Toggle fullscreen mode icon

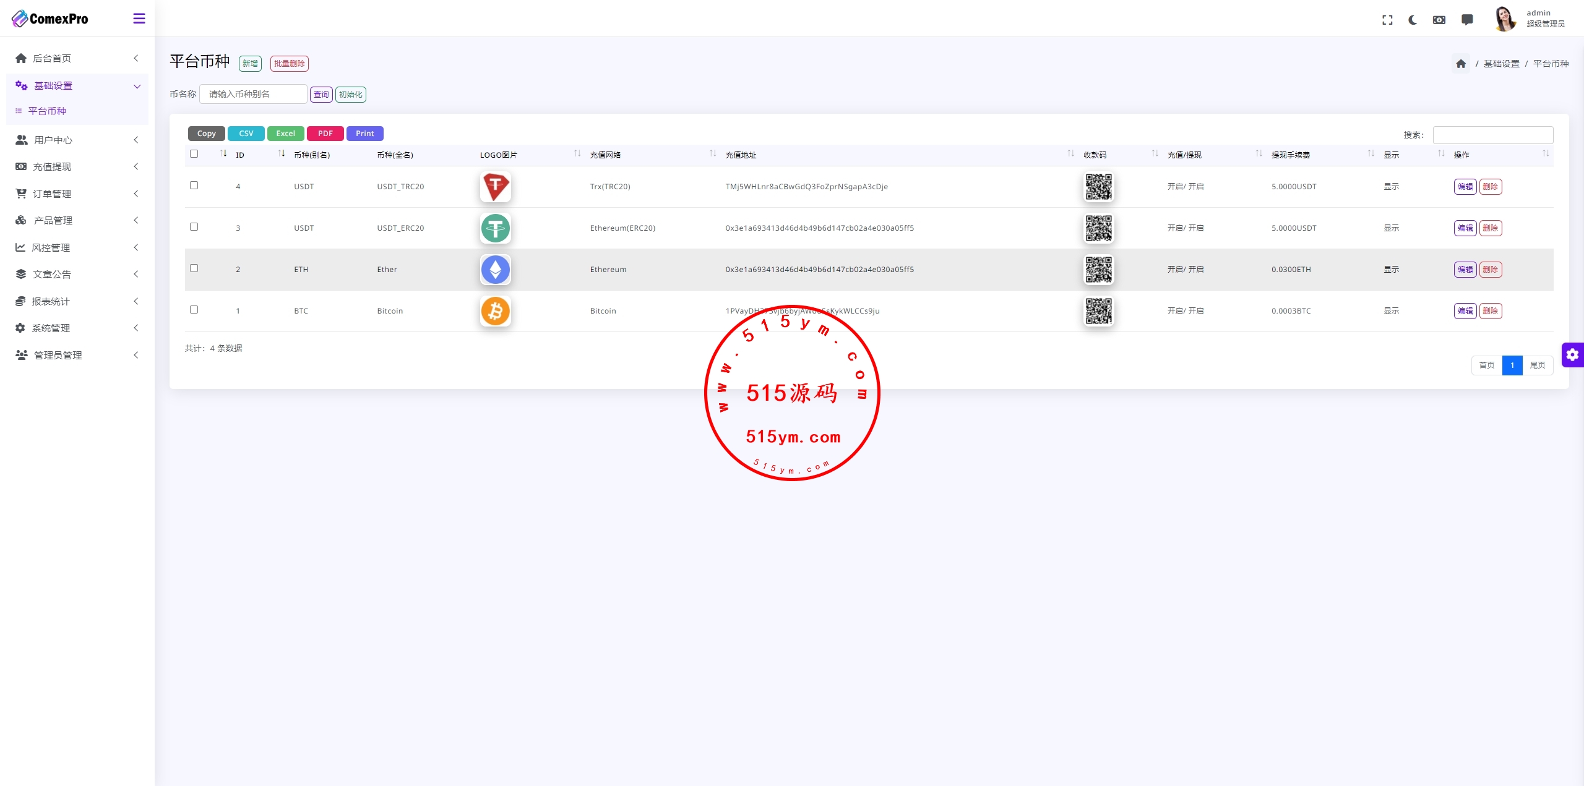(x=1387, y=20)
